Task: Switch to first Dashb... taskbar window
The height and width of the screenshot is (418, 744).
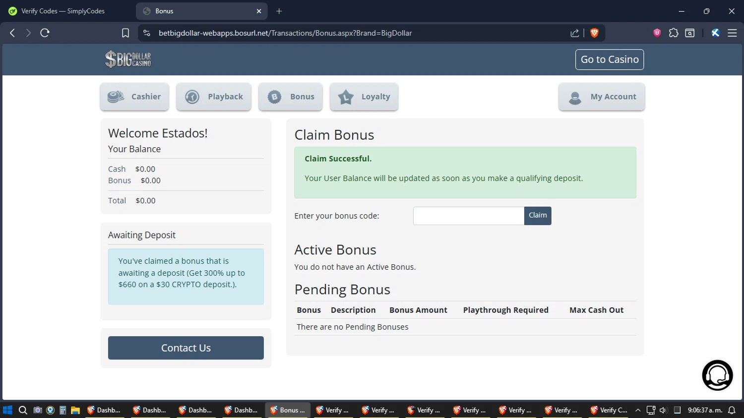Action: [104, 410]
